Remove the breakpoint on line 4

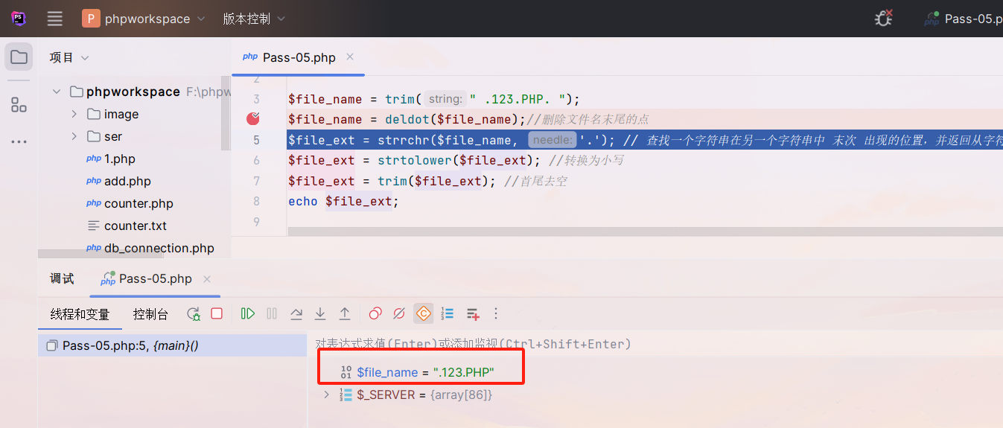point(253,118)
